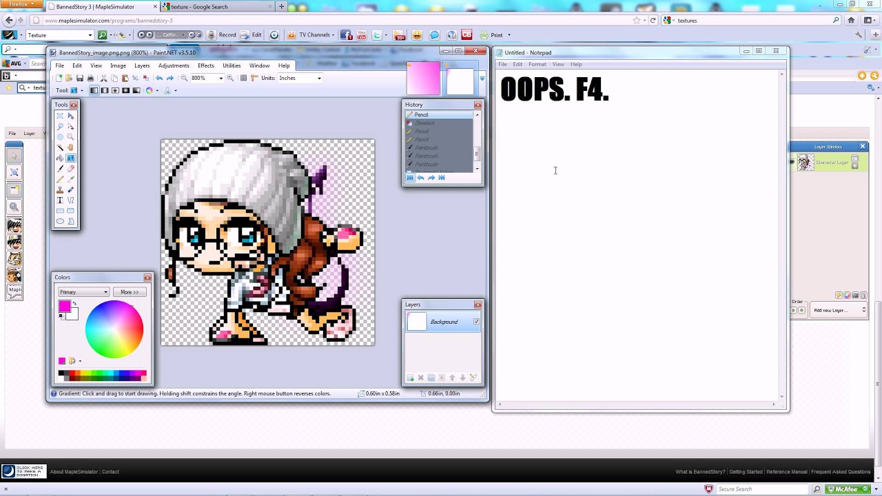Click the Zoom Out magnifier icon

click(x=184, y=78)
